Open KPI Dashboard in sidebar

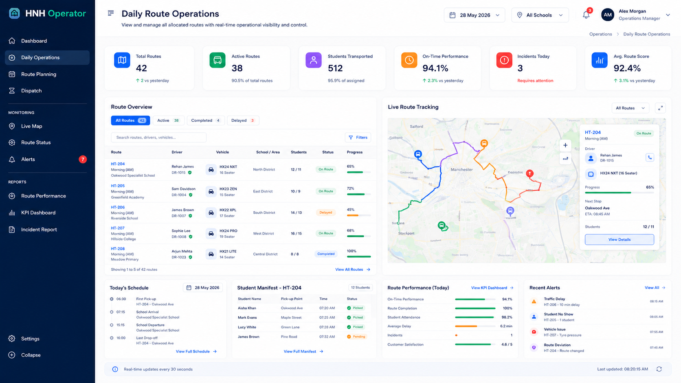[38, 212]
